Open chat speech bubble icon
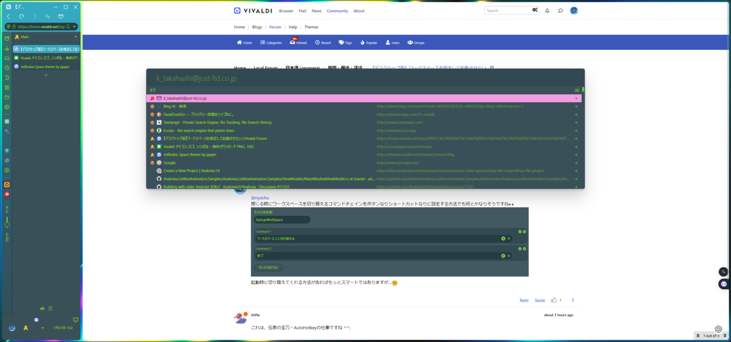 [560, 10]
